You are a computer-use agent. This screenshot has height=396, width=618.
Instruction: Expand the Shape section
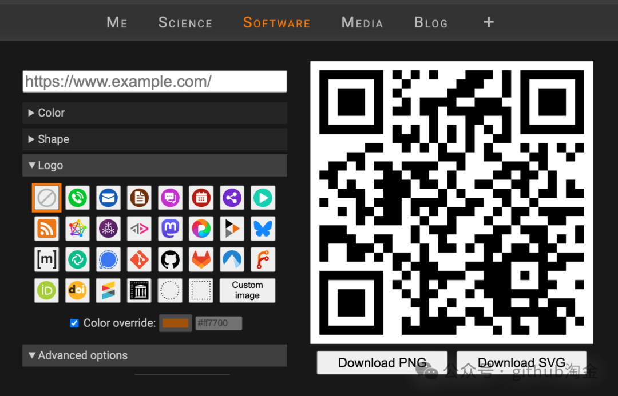coord(155,139)
